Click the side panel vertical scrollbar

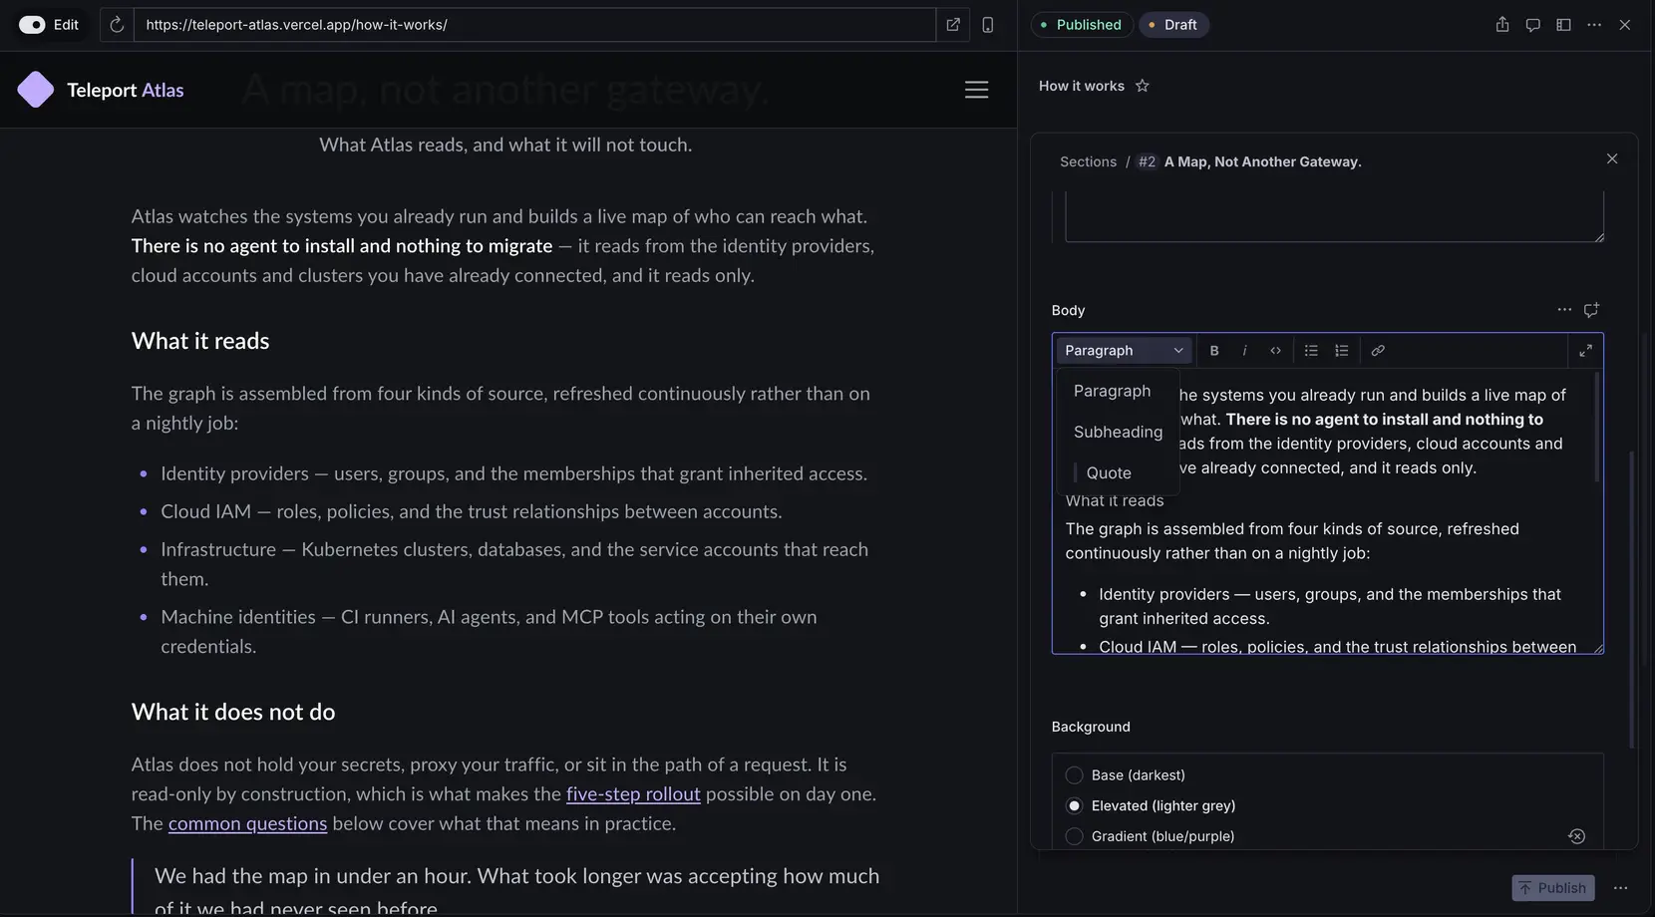click(1632, 598)
